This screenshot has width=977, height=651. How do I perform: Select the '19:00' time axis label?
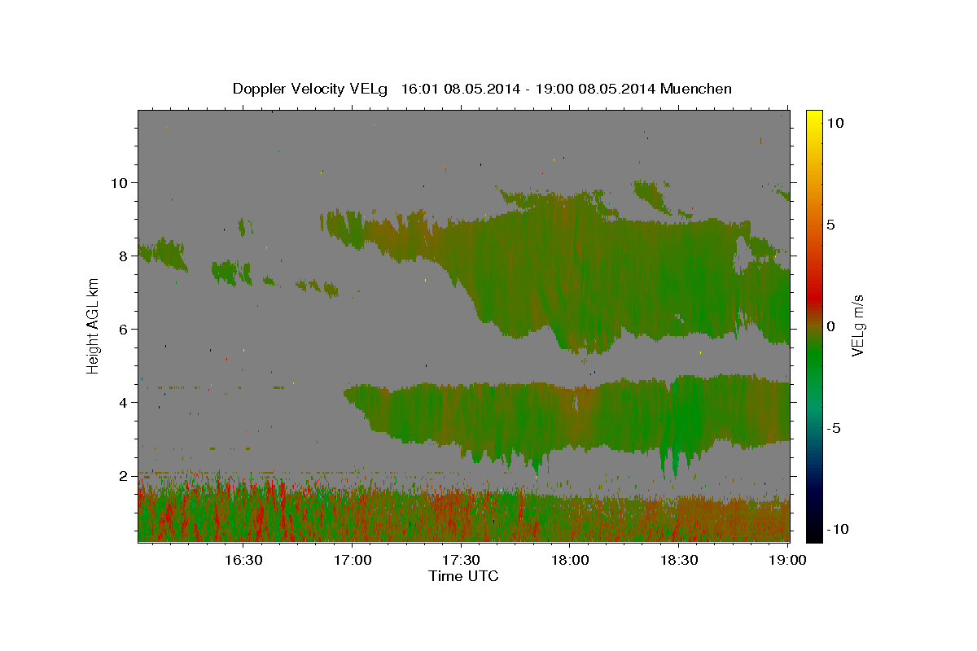point(788,560)
